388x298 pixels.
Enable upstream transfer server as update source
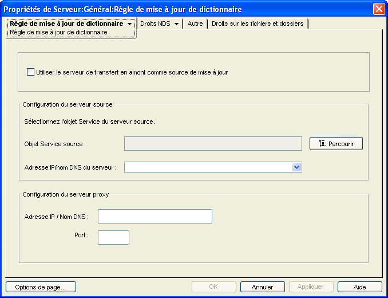click(31, 72)
